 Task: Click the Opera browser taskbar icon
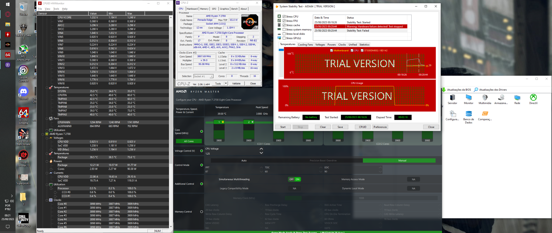(8, 14)
